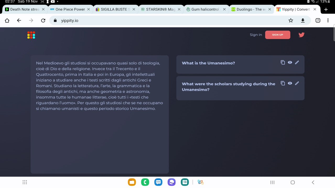Image resolution: width=335 pixels, height=188 pixels.
Task: Copy the 'What is the Umanesimo?' question
Action: 283,62
